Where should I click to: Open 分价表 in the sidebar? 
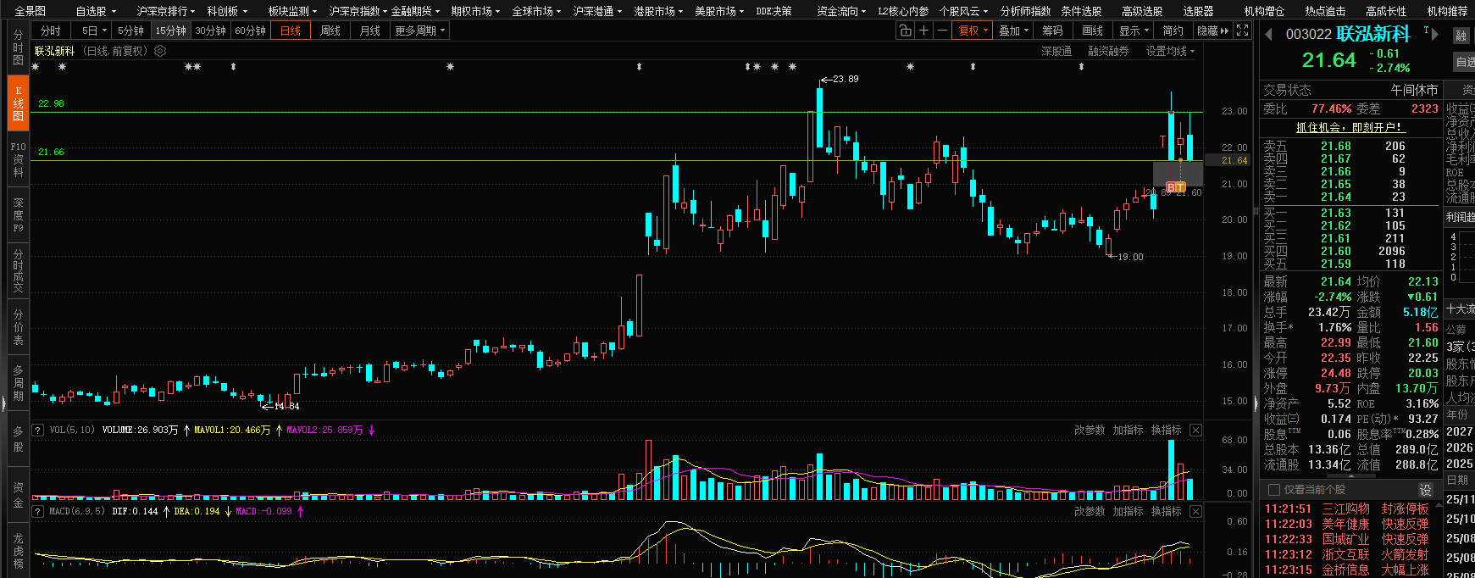click(18, 327)
